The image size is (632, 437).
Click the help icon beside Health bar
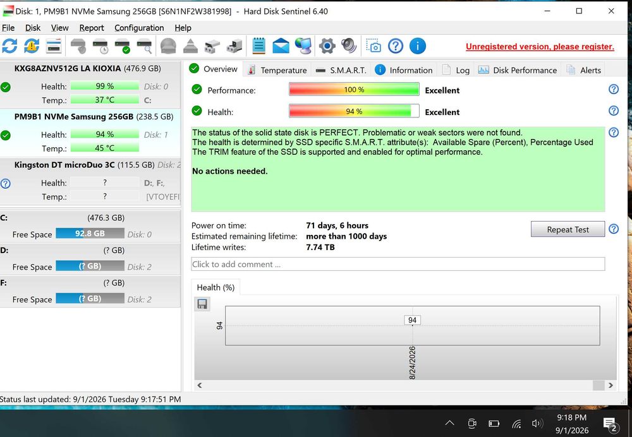(614, 111)
